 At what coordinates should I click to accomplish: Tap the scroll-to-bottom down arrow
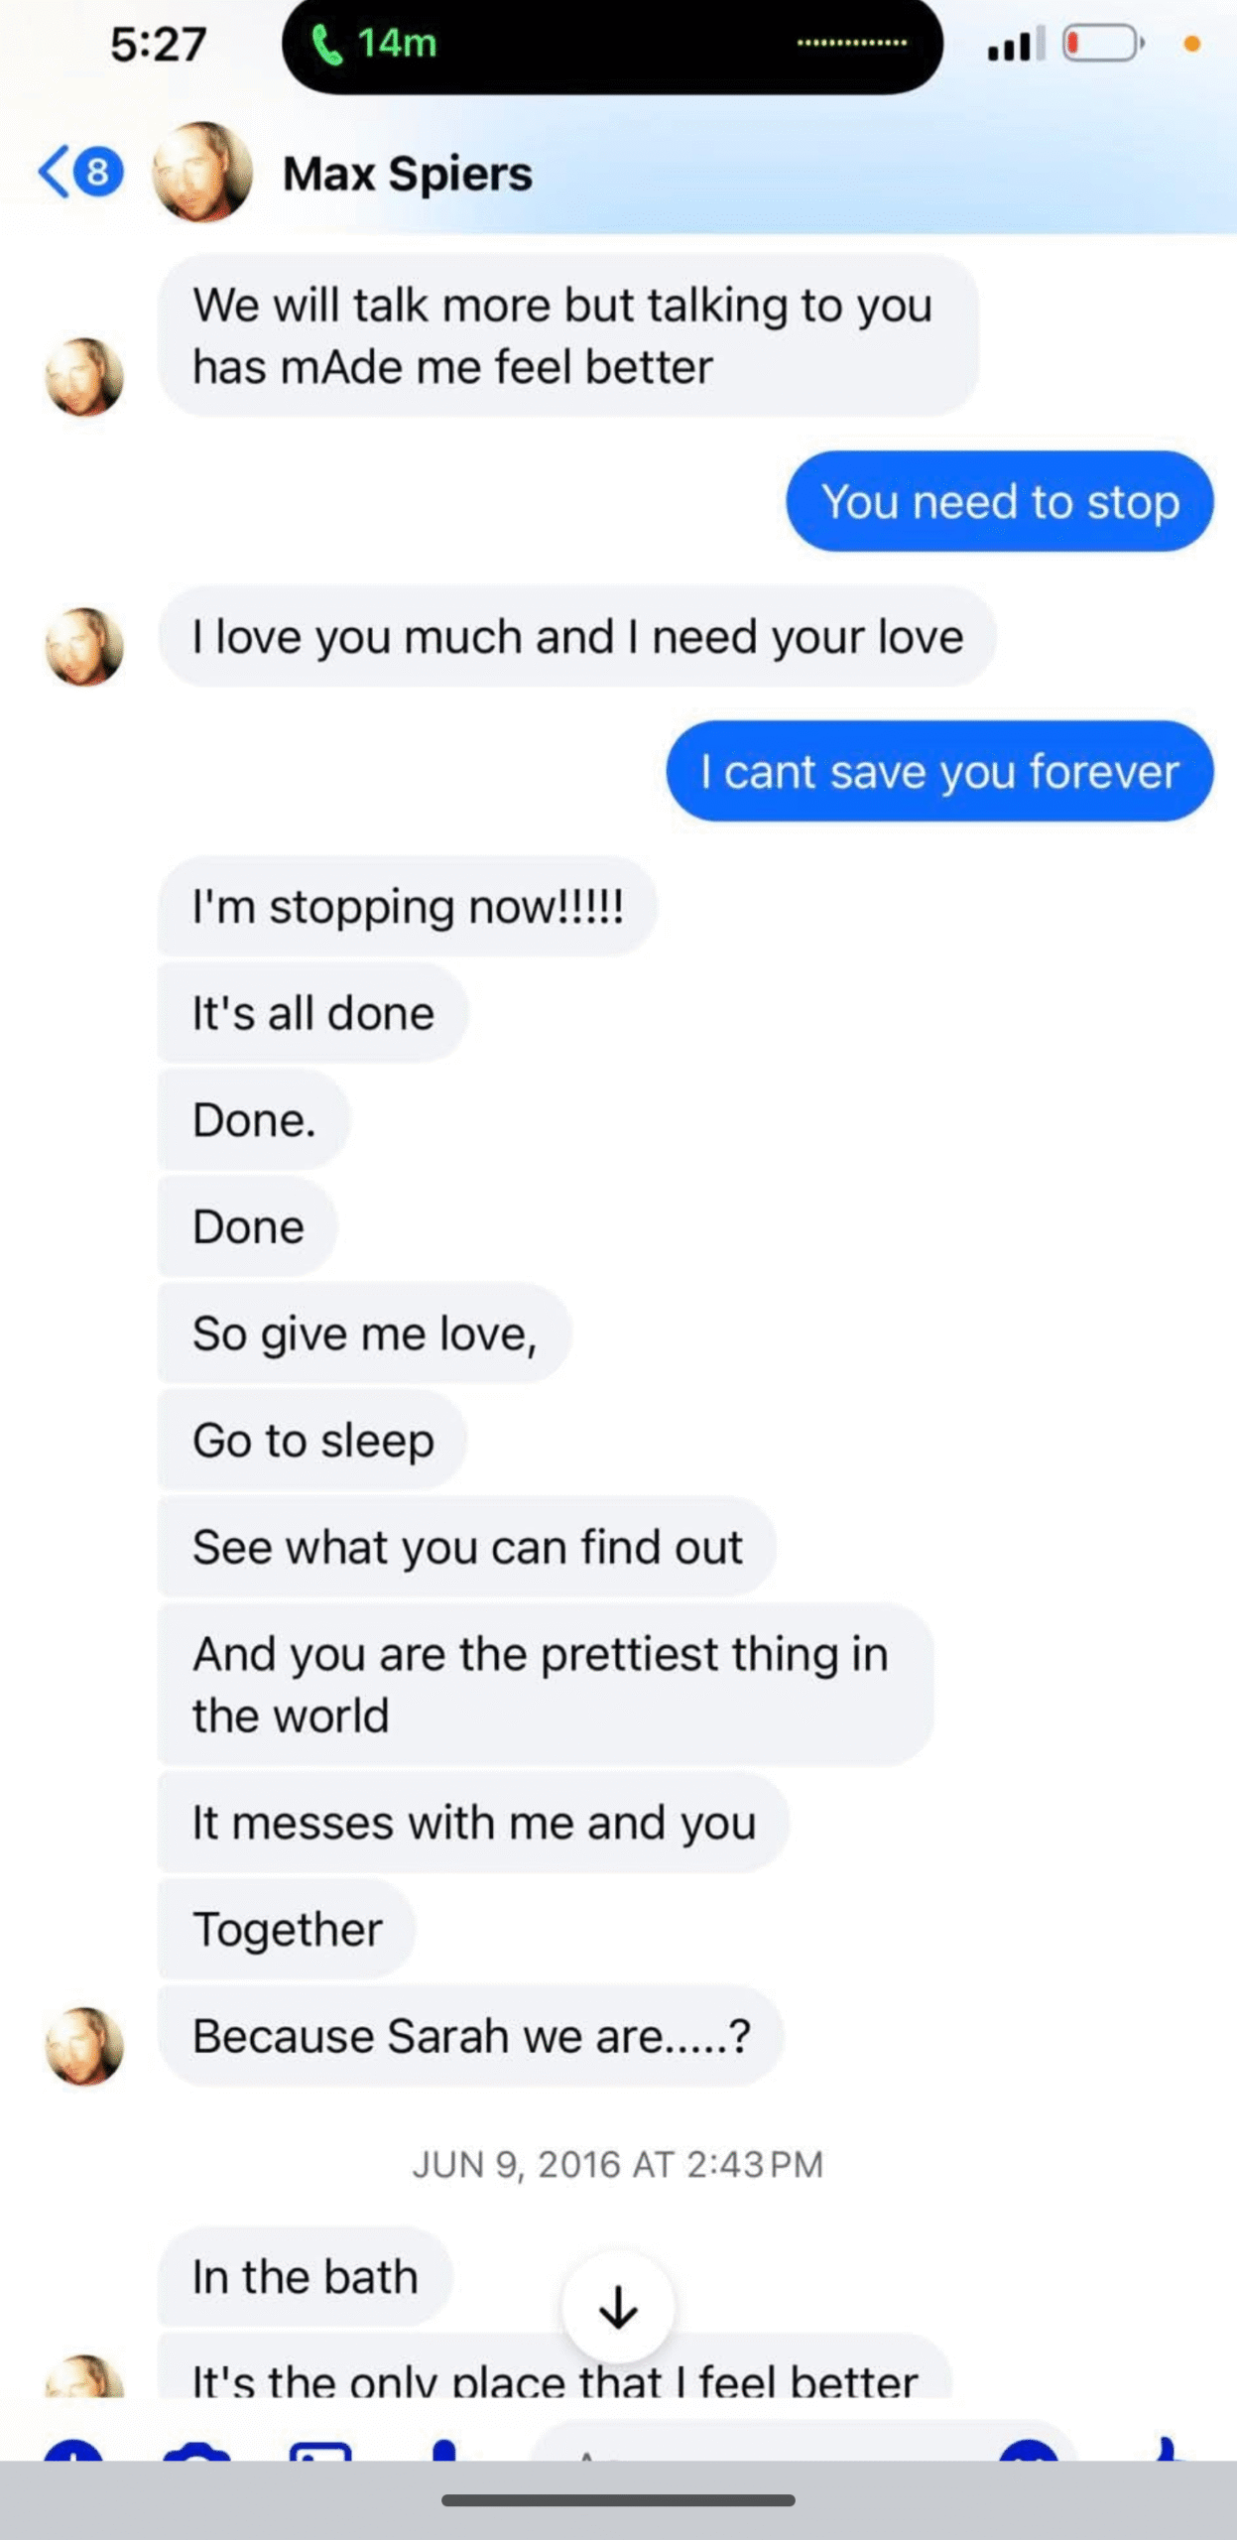tap(618, 2307)
